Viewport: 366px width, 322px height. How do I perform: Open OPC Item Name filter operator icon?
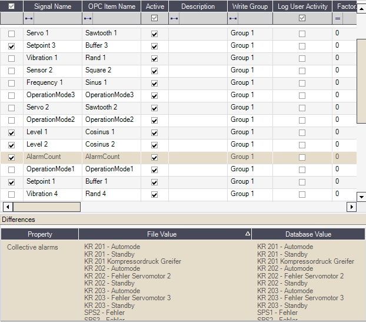tap(88, 19)
